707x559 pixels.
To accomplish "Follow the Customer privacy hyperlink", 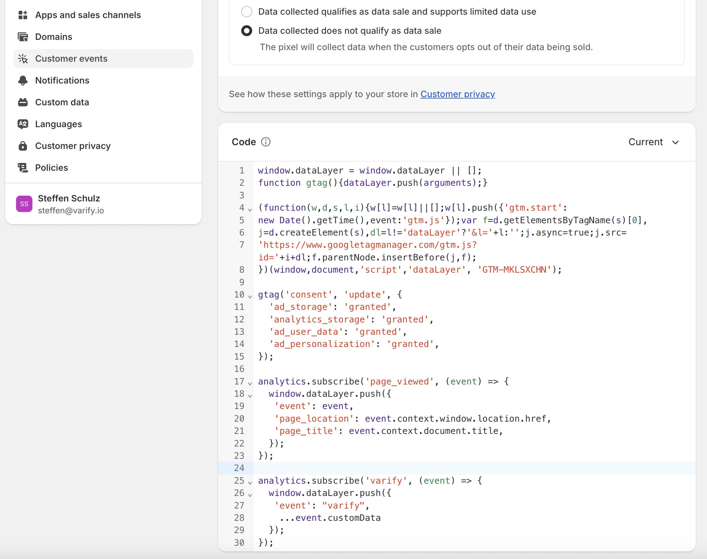I will tap(458, 94).
